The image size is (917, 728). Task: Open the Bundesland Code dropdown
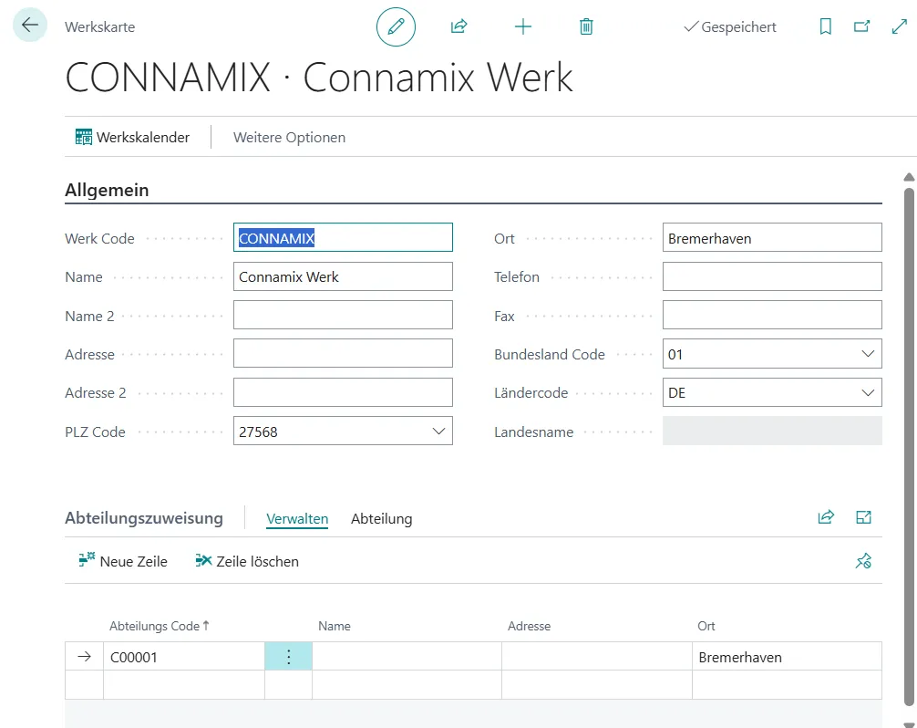pyautogui.click(x=867, y=354)
